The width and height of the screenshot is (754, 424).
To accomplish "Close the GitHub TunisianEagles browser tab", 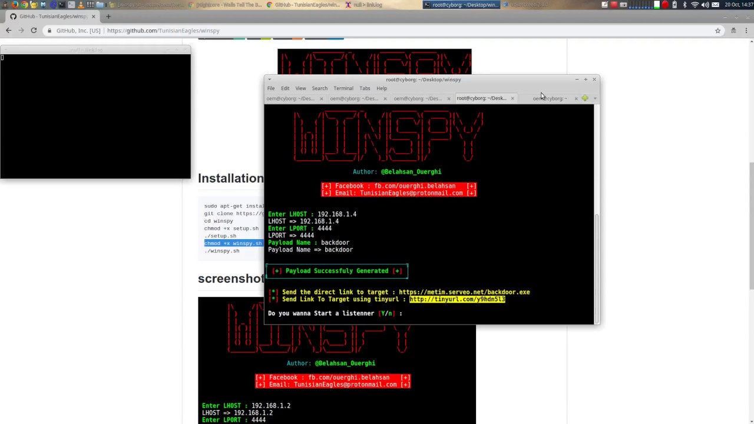I will tap(93, 16).
